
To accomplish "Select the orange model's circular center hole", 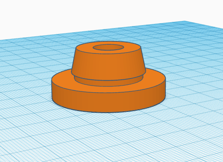I will tap(109, 47).
